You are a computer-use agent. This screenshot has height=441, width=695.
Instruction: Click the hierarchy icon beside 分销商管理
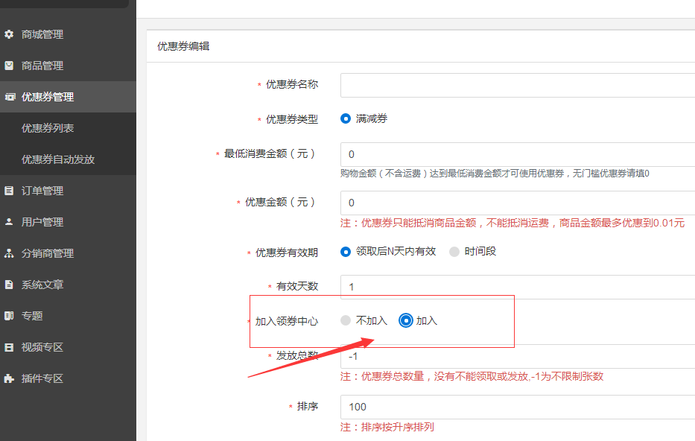(9, 253)
